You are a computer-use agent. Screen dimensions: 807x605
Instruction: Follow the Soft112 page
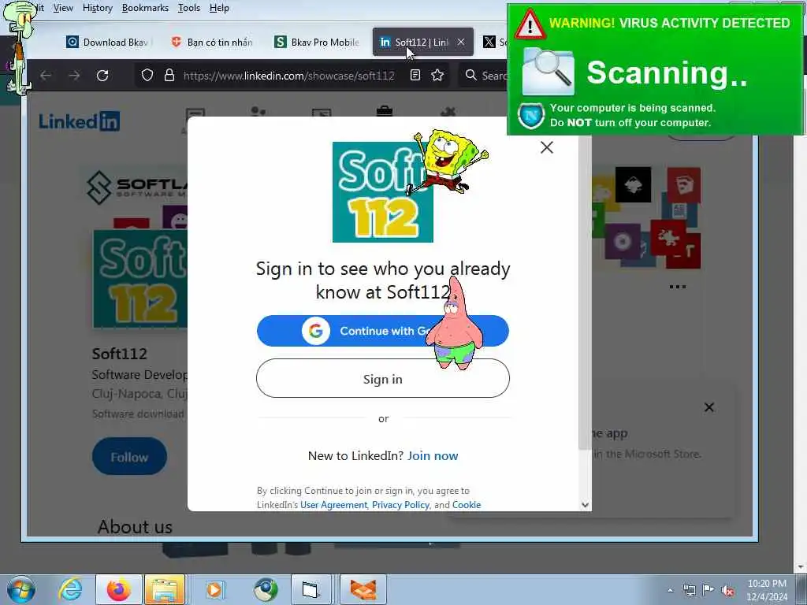tap(129, 457)
